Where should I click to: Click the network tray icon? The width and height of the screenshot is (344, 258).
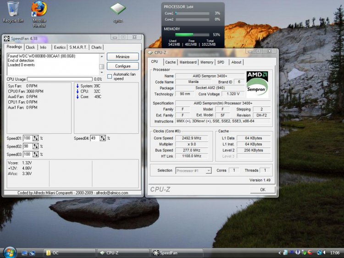click(319, 253)
